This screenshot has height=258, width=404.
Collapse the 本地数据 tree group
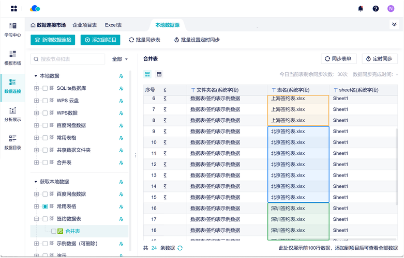[x=36, y=76]
